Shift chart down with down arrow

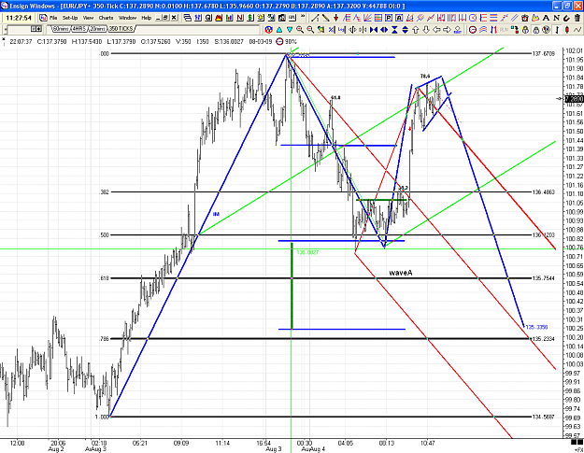click(x=426, y=29)
